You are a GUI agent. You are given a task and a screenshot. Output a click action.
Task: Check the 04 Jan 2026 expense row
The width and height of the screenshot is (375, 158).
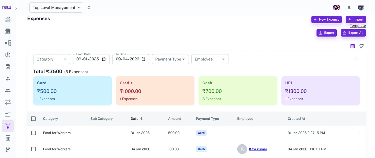click(33, 149)
